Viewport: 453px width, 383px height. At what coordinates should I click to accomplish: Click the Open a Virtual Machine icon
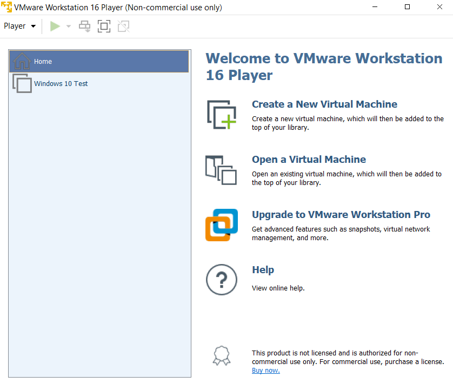[x=221, y=170]
